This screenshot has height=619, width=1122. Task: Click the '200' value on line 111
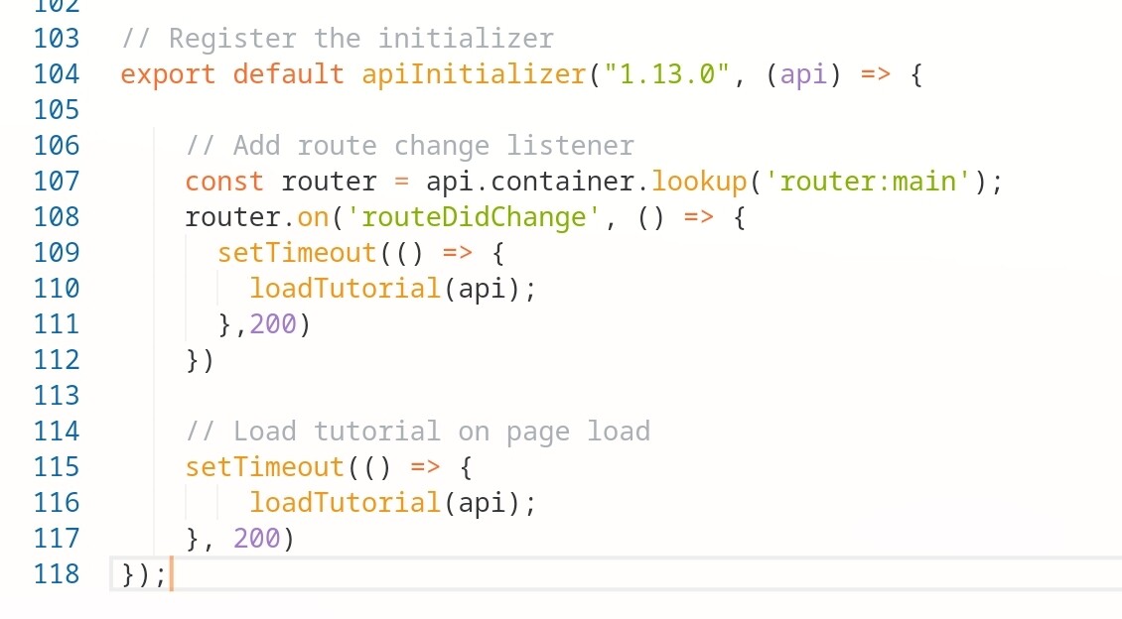(273, 324)
